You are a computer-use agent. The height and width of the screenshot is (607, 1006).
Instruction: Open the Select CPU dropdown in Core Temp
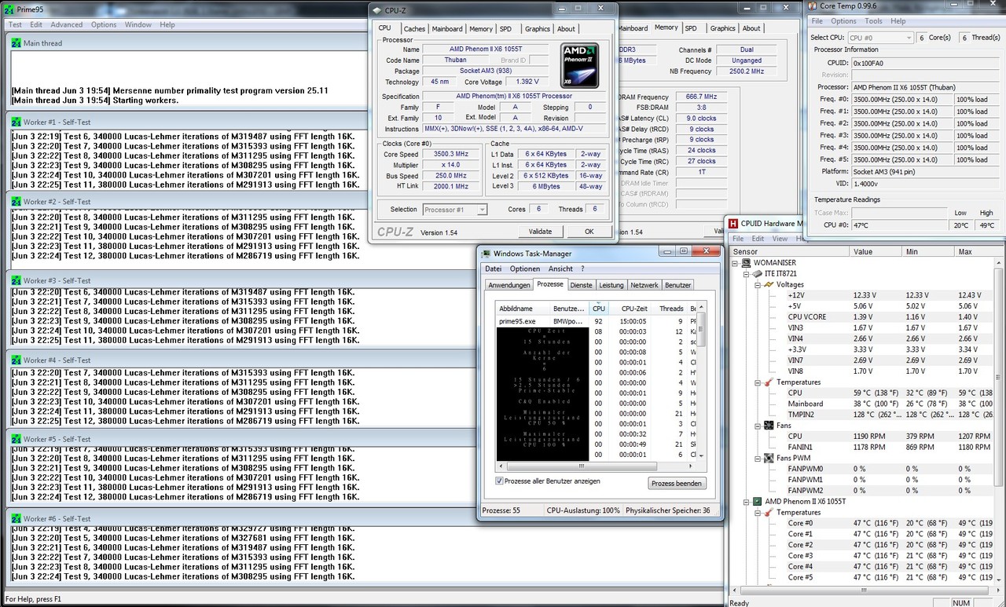880,38
